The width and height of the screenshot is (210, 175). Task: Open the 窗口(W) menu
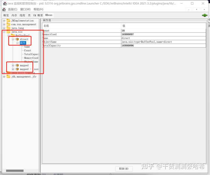point(25,9)
